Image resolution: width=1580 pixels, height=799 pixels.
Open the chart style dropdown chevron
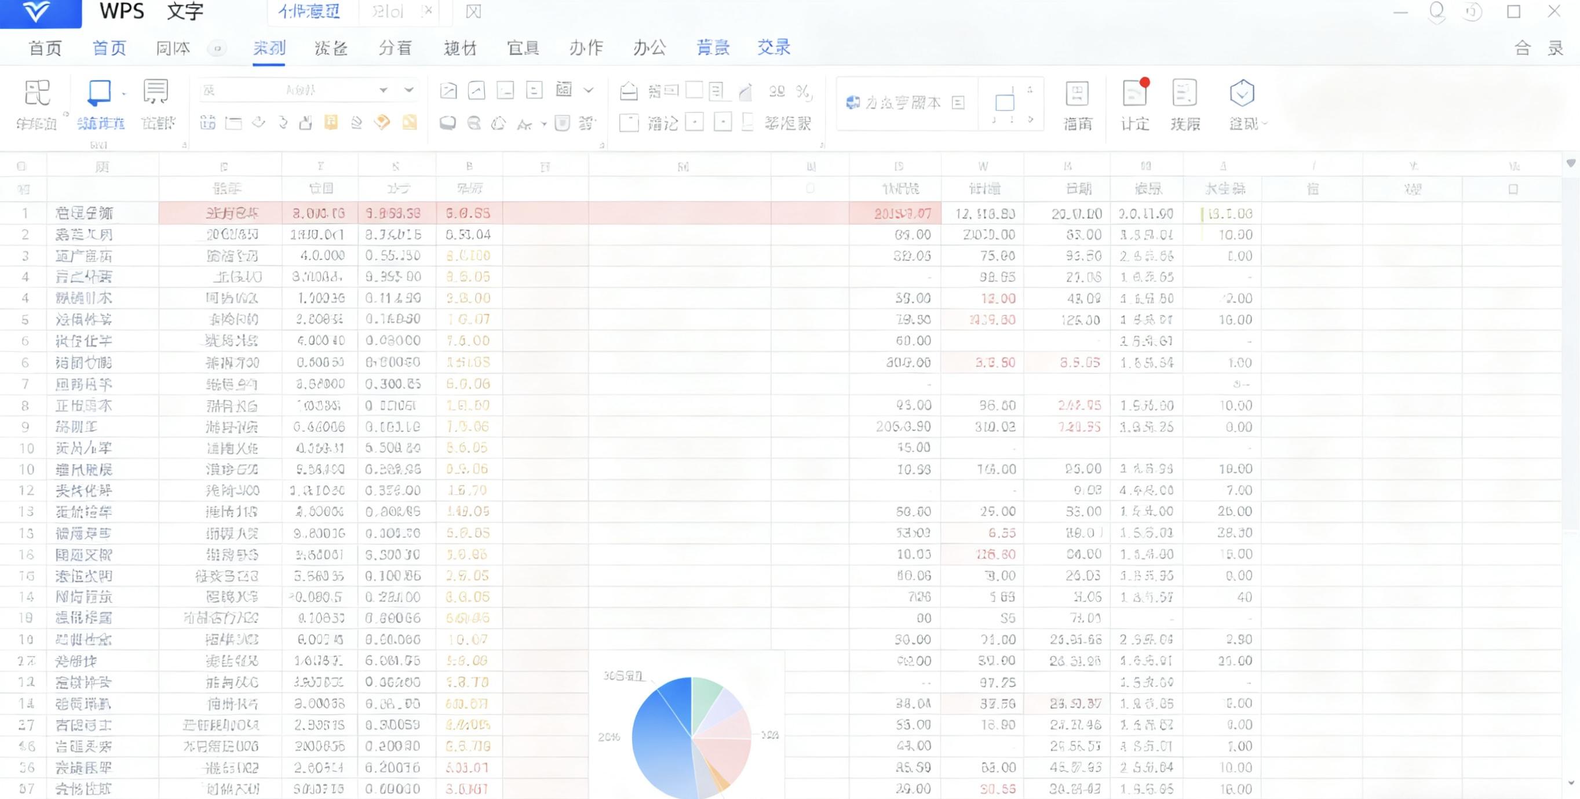pos(589,90)
